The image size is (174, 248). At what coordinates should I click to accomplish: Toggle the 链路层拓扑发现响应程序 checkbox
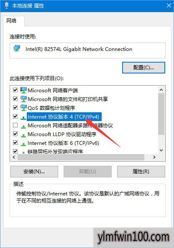pyautogui.click(x=15, y=151)
